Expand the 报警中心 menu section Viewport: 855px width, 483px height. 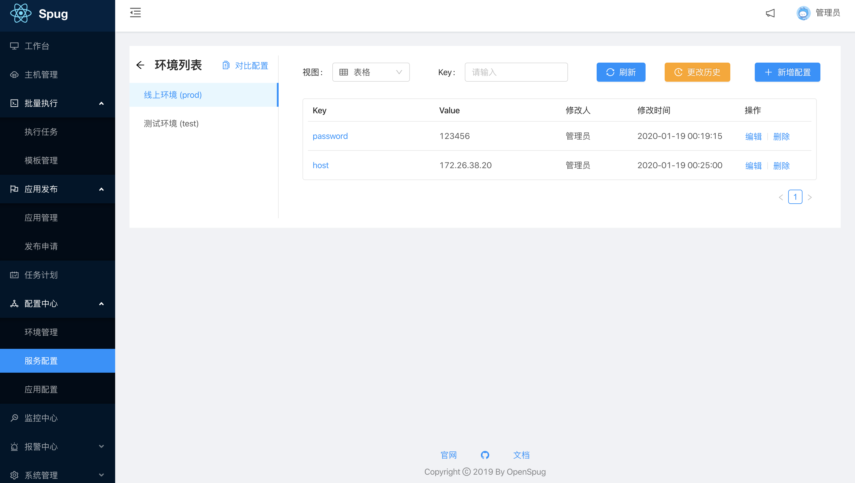pos(57,447)
